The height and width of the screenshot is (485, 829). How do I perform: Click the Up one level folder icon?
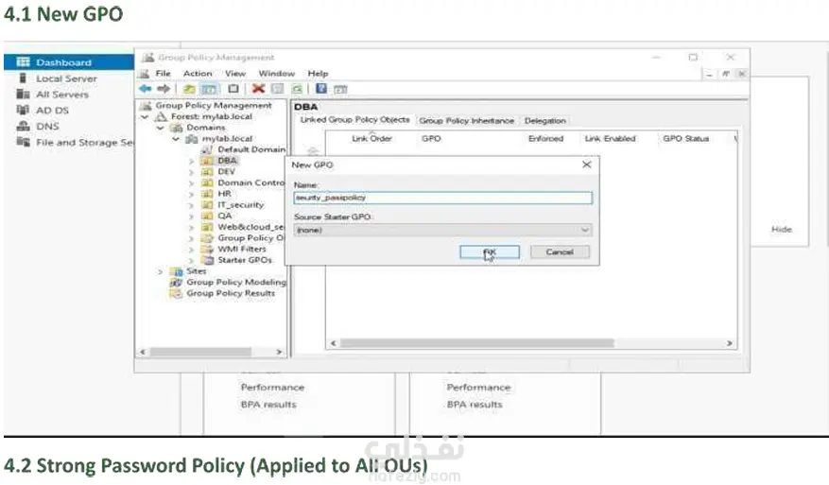pyautogui.click(x=189, y=89)
